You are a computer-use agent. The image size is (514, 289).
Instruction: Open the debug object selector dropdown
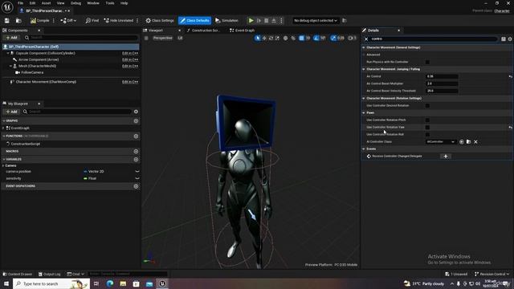(x=316, y=21)
